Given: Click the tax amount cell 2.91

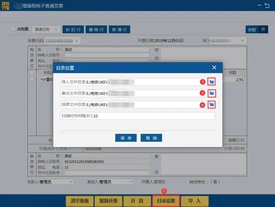Looking at the screenshot, I should [x=240, y=79].
